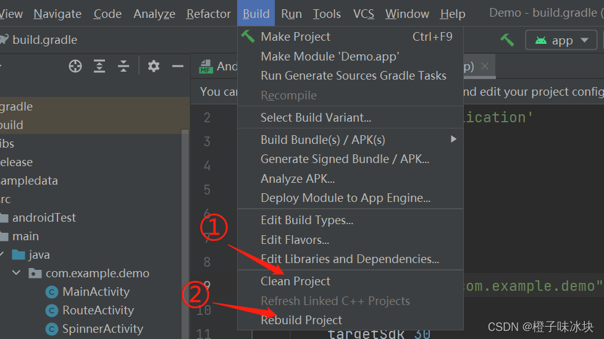Choose Clean Project
The height and width of the screenshot is (339, 604).
point(350,281)
